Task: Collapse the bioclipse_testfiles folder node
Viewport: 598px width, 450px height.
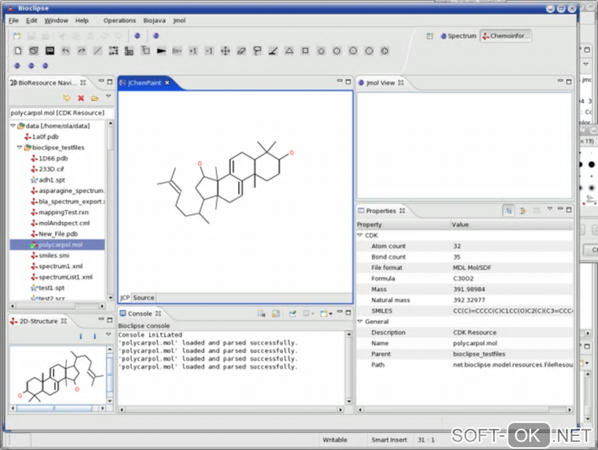Action: point(19,147)
